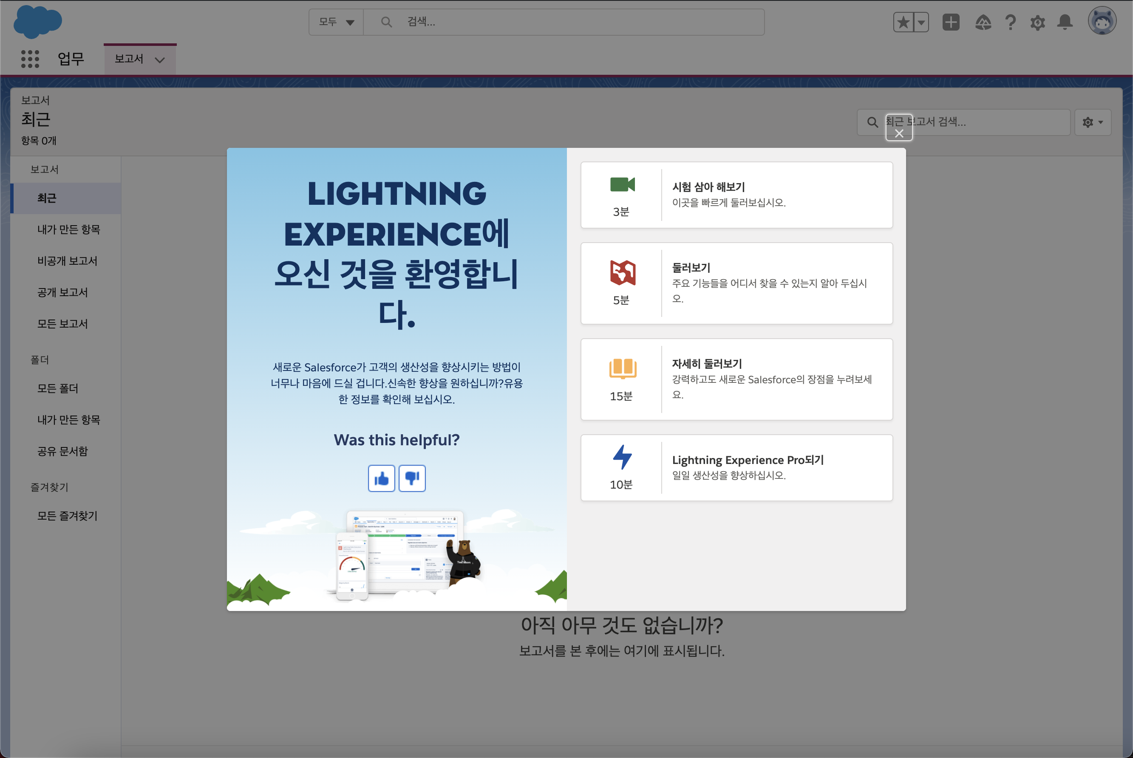Open the favorites star icon
The image size is (1133, 758).
[x=904, y=22]
